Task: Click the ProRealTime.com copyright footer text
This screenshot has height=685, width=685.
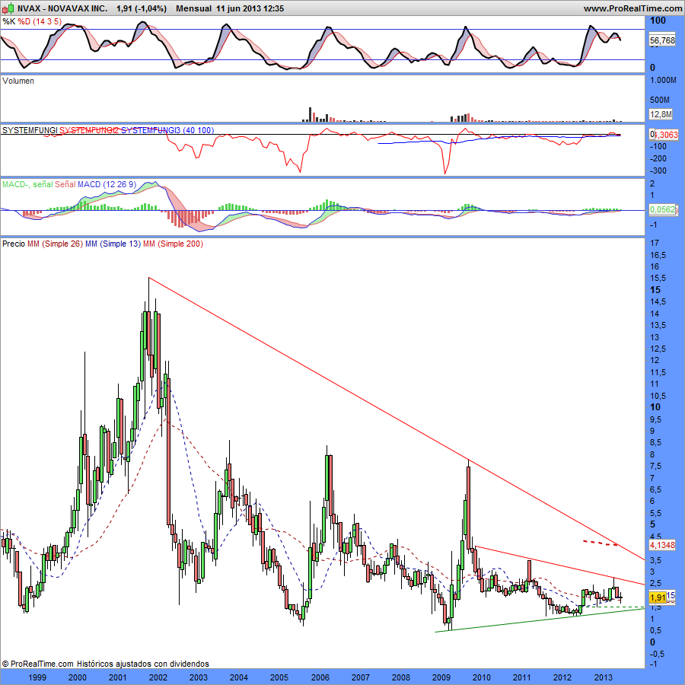Action: pyautogui.click(x=105, y=664)
